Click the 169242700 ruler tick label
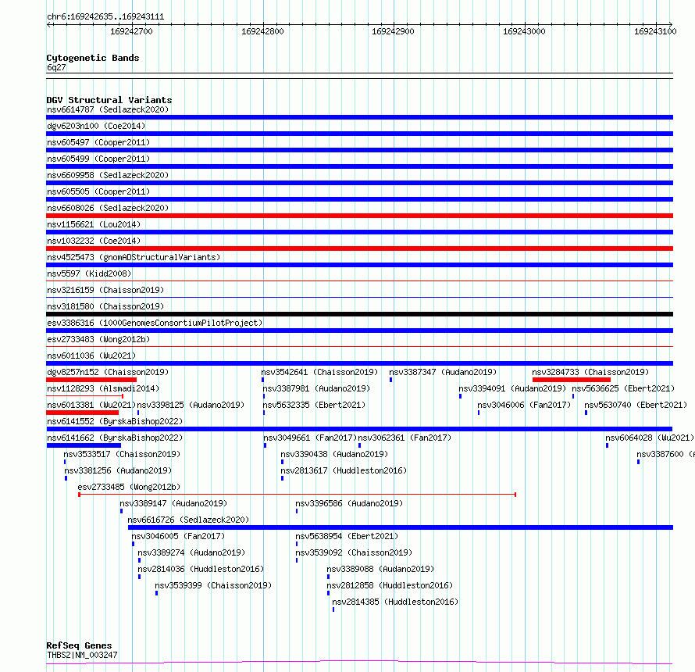 pos(131,31)
